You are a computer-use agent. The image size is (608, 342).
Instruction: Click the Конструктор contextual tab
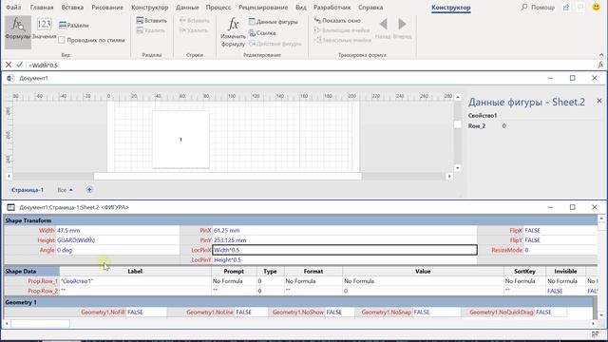451,8
